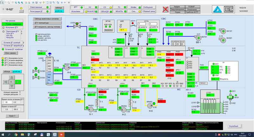Select Ручное управление mode
The width and height of the screenshot is (254, 137).
point(12,24)
